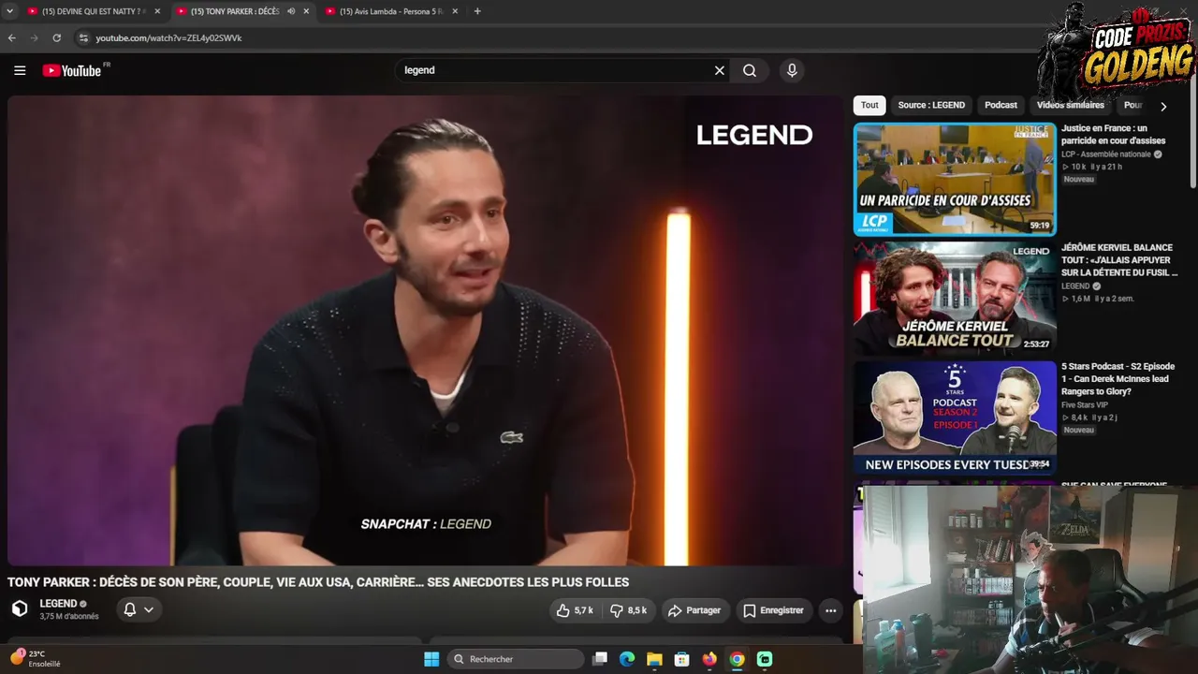Screen dimensions: 1198x674
Task: Open the YouTube hamburger guide menu
Action: [x=20, y=70]
